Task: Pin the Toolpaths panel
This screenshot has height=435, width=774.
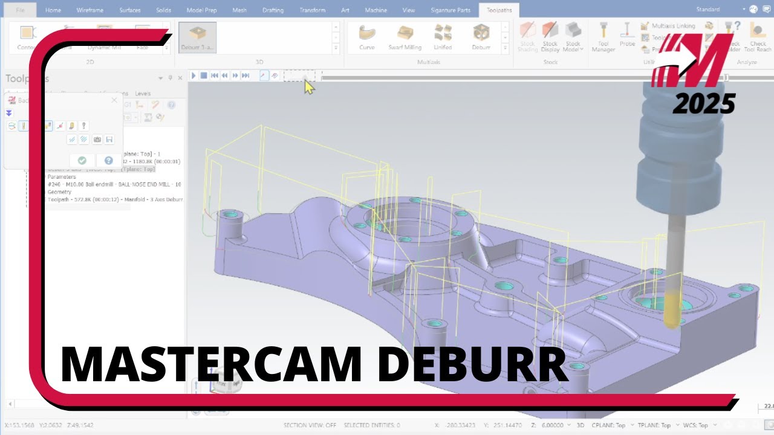Action: (x=171, y=78)
